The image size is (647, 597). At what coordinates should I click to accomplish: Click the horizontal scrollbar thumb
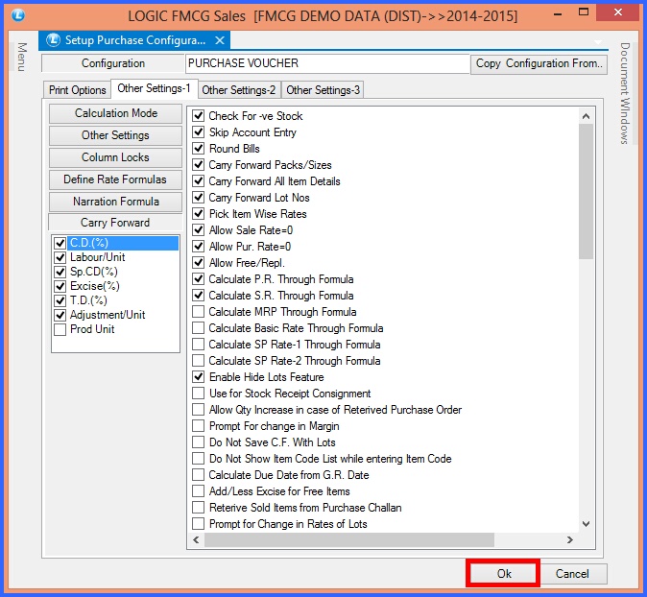click(x=349, y=539)
